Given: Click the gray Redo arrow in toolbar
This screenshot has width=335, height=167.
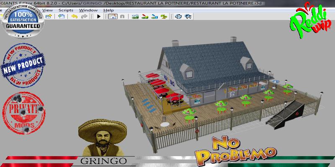Looking at the screenshot, I should [x=84, y=17].
